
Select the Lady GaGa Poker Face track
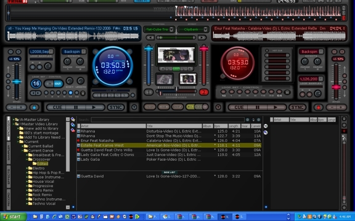coord(169,160)
